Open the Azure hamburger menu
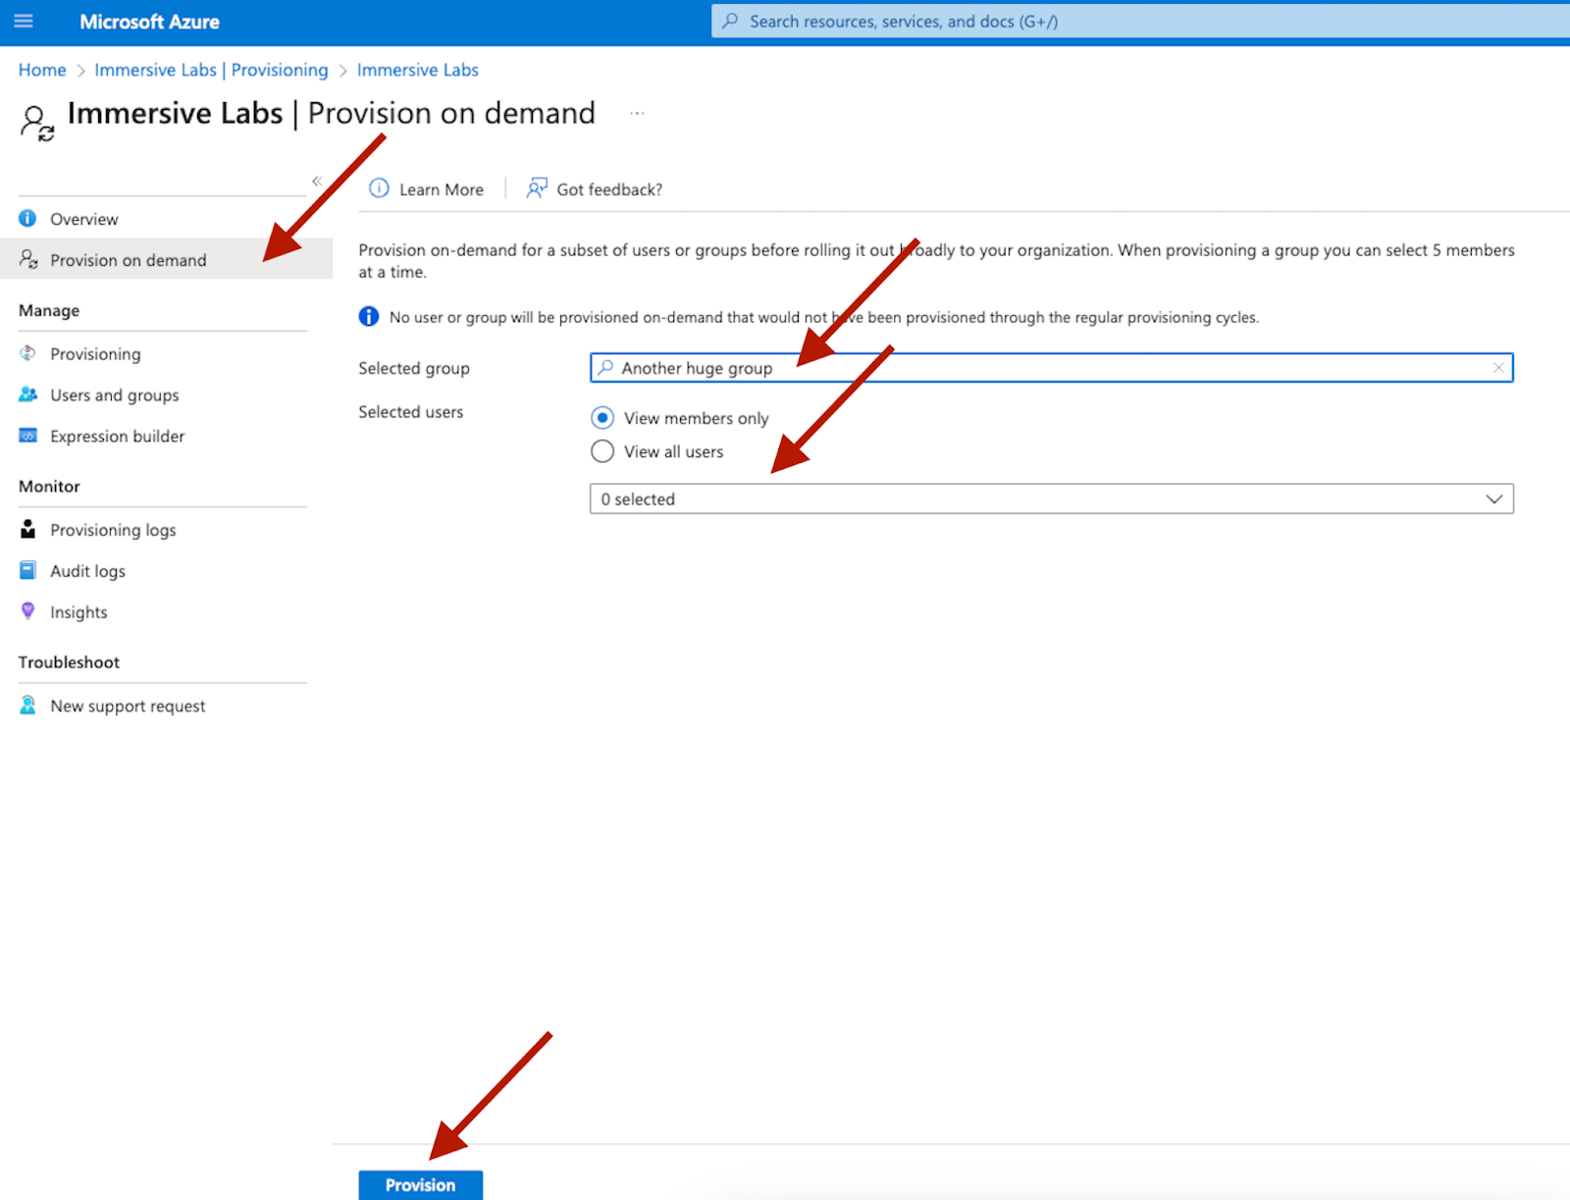 (24, 21)
